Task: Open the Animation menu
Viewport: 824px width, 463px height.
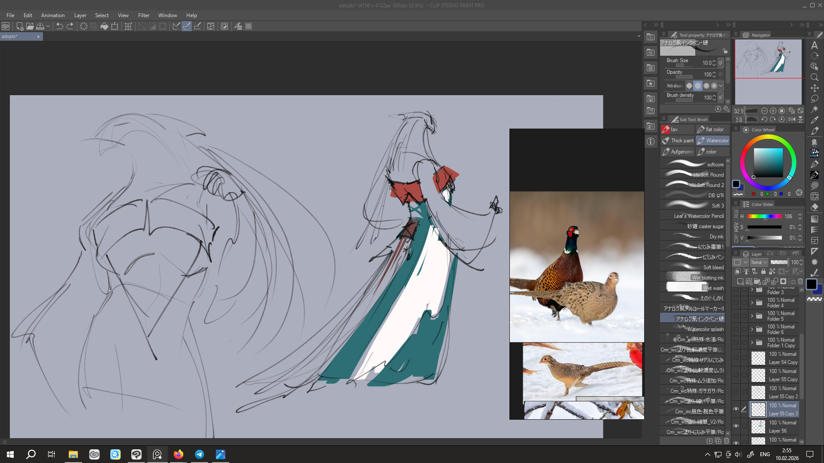Action: coord(53,15)
